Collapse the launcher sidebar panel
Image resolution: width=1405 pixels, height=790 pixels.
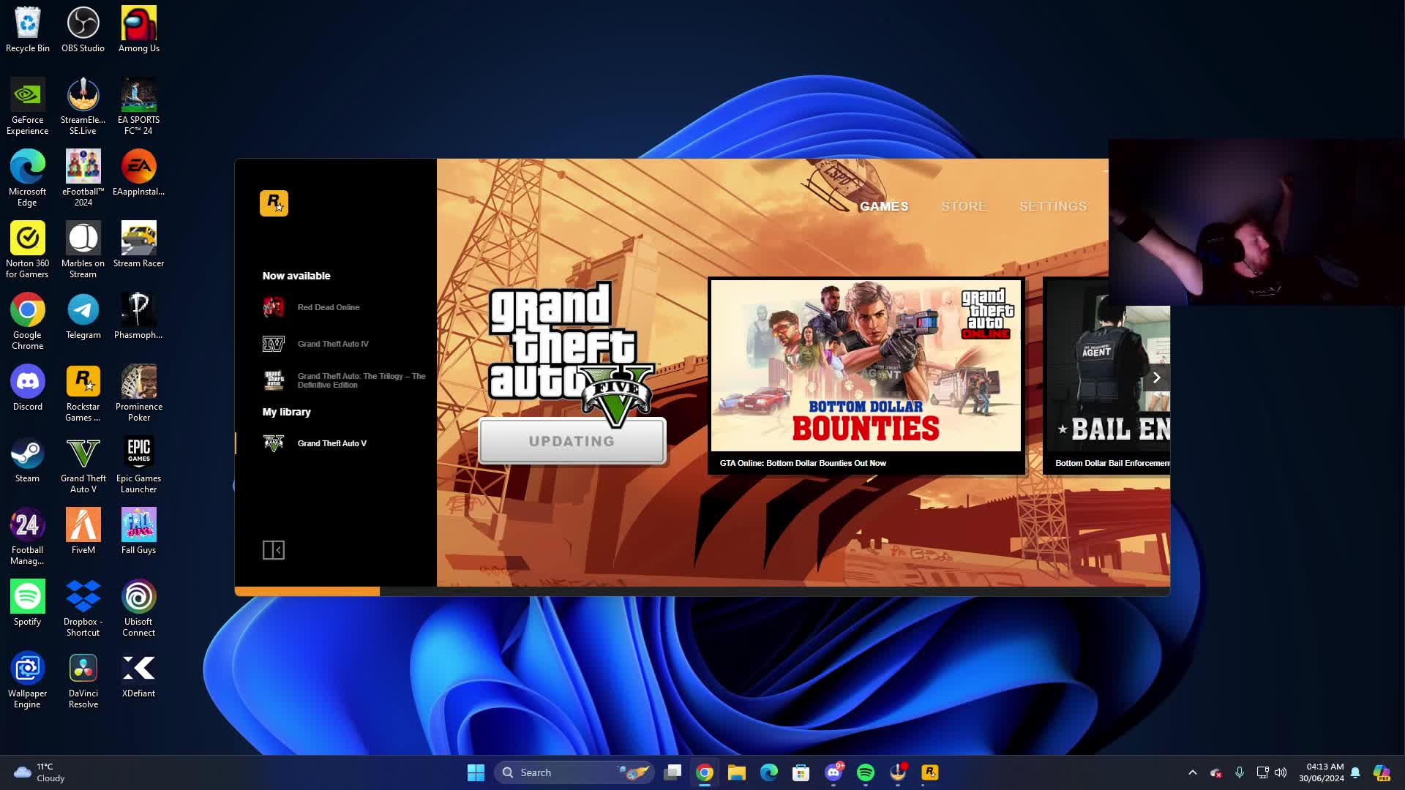pyautogui.click(x=274, y=550)
